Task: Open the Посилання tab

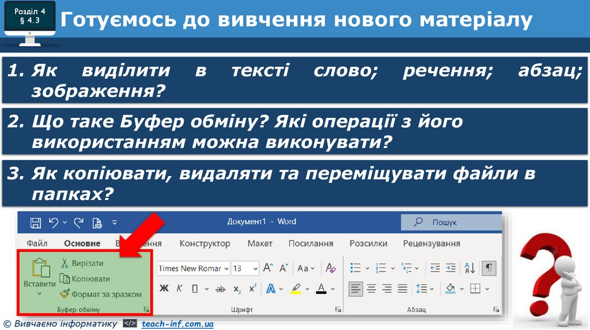Action: [x=311, y=243]
